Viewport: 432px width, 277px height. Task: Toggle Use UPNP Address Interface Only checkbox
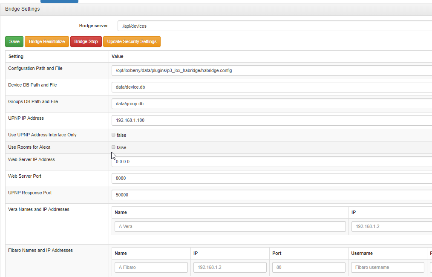point(113,135)
